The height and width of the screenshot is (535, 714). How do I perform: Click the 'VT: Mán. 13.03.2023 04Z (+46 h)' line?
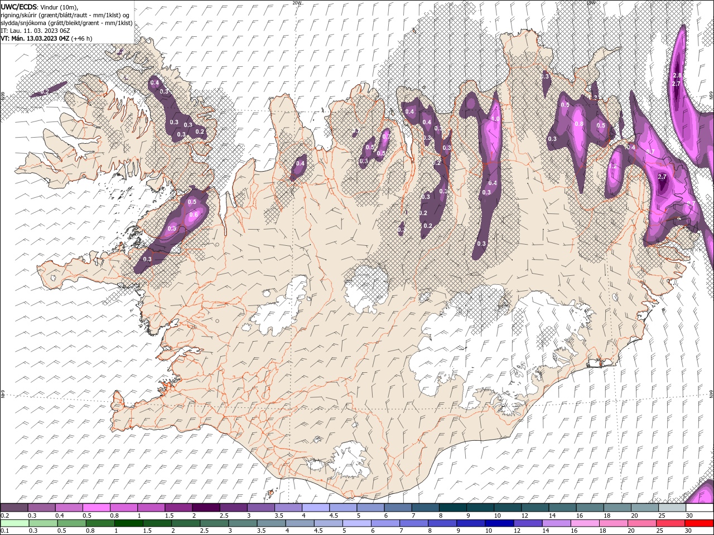pyautogui.click(x=46, y=38)
